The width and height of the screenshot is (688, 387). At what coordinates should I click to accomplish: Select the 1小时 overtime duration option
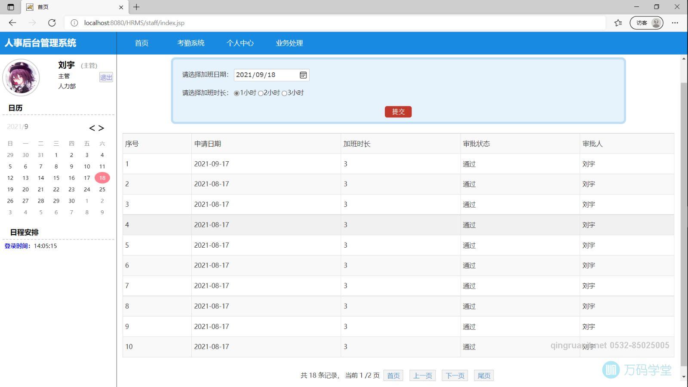pos(237,92)
